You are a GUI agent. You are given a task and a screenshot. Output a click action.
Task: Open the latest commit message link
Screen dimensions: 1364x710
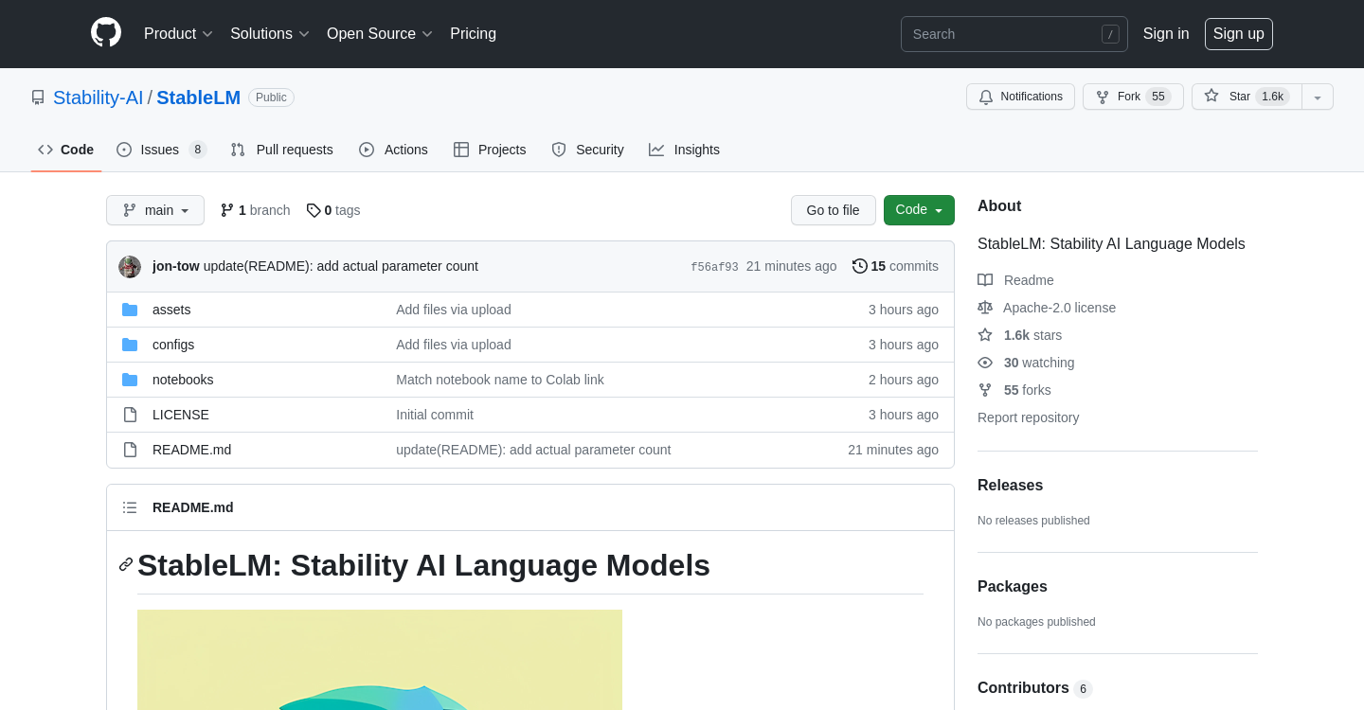pos(341,266)
